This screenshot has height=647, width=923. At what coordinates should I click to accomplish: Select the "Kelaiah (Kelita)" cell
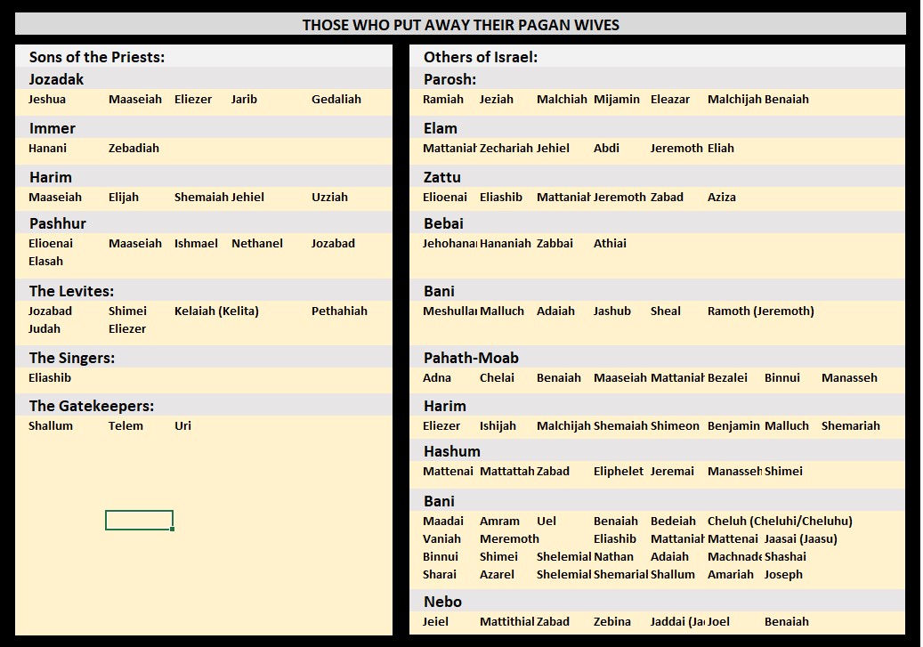216,311
